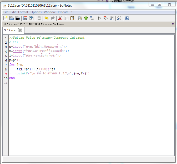Click the printf call on line 9

pos(53,73)
